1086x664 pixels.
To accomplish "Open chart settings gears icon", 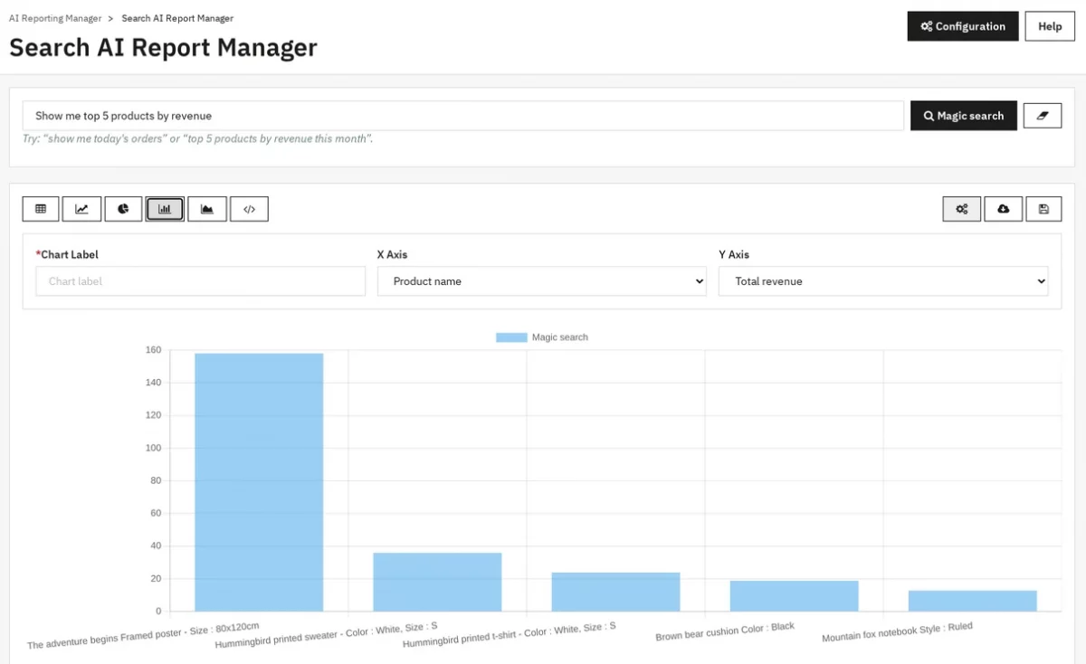I will 962,209.
